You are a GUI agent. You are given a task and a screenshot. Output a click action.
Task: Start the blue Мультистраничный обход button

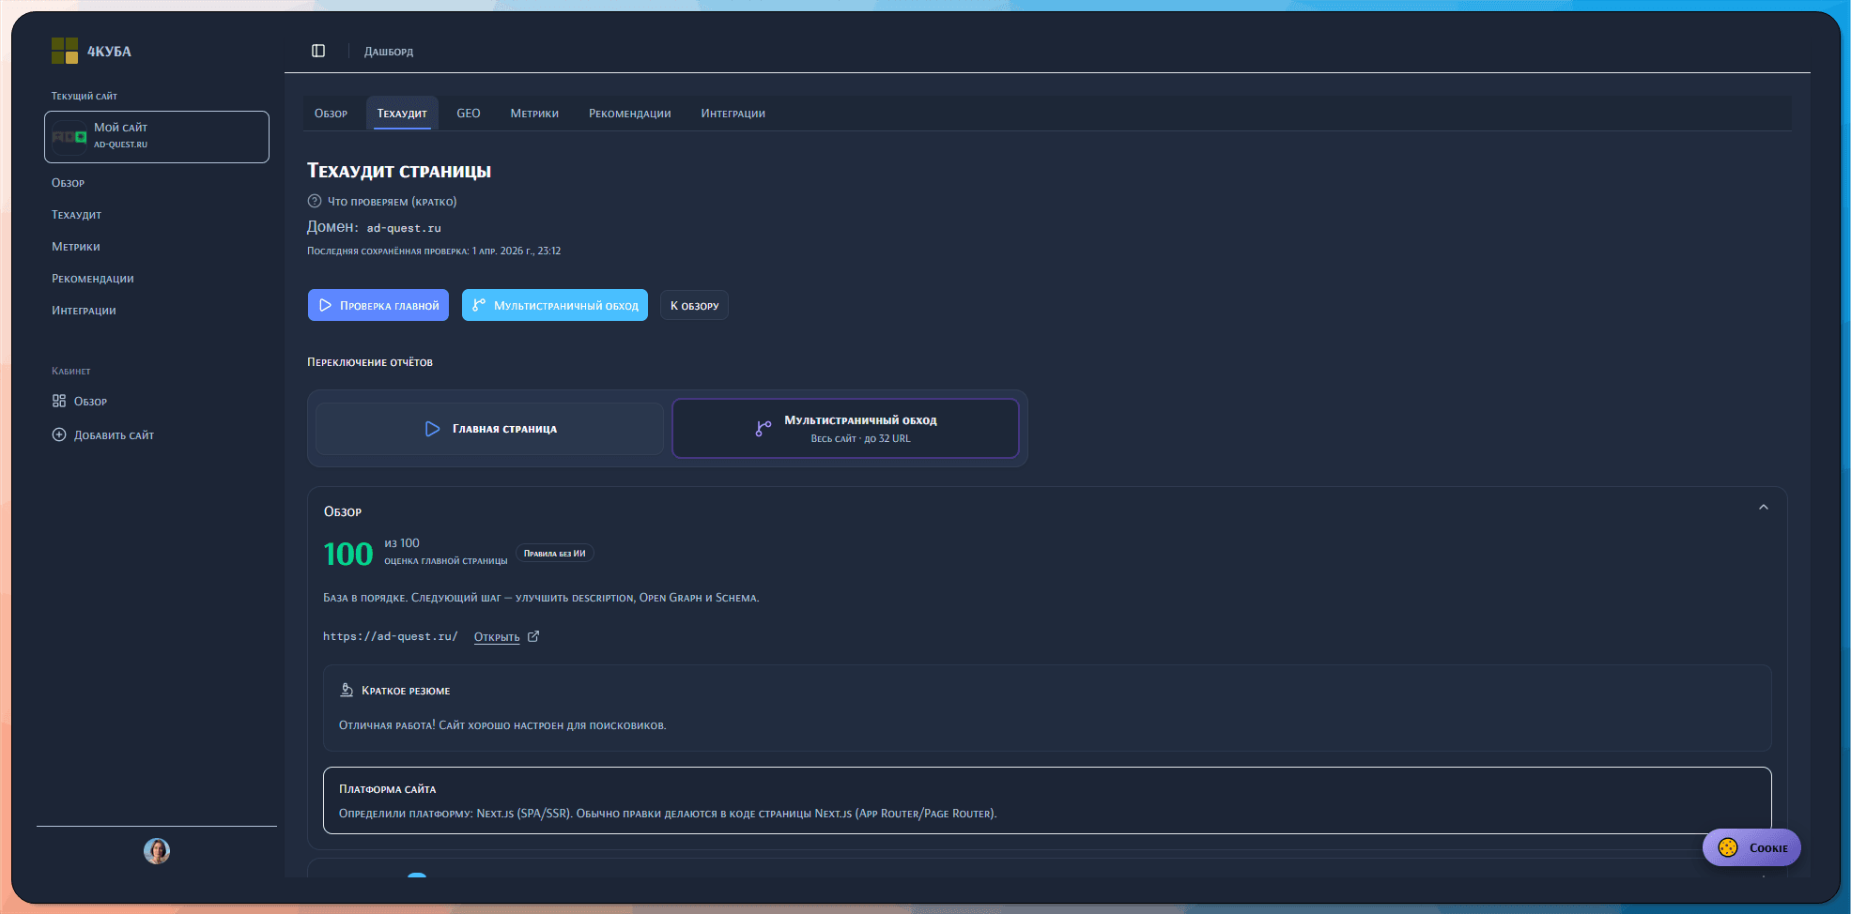(555, 305)
